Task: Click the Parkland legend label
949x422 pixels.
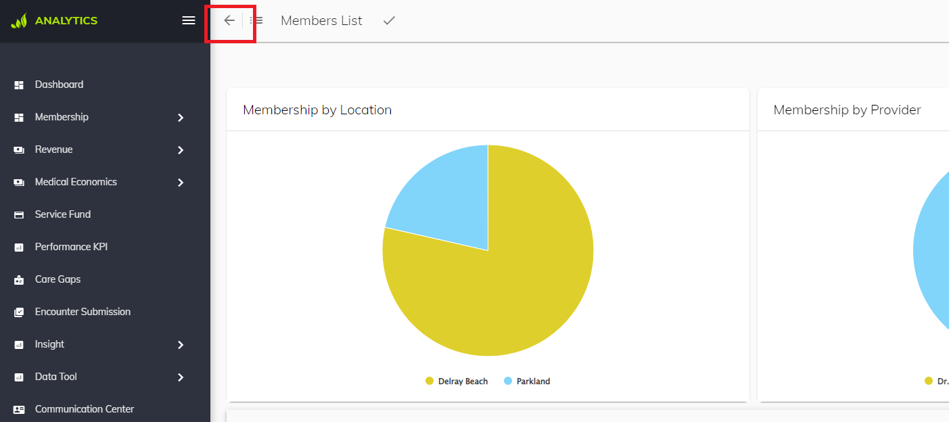Action: pos(533,381)
